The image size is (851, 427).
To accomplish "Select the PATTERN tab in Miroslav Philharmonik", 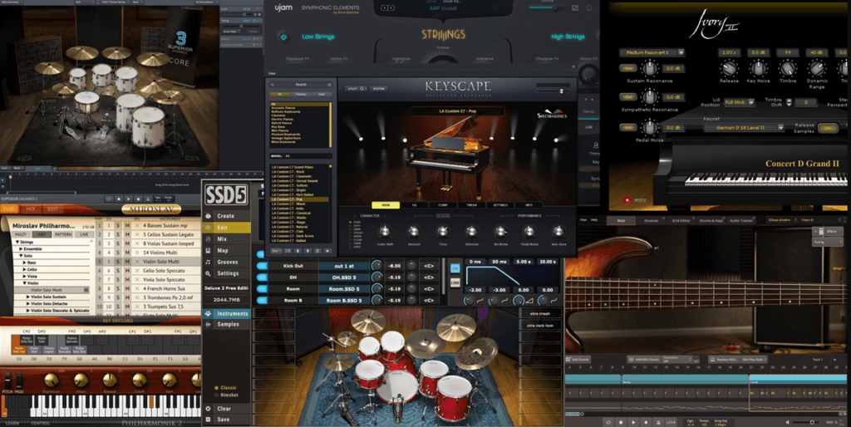I will coord(63,234).
